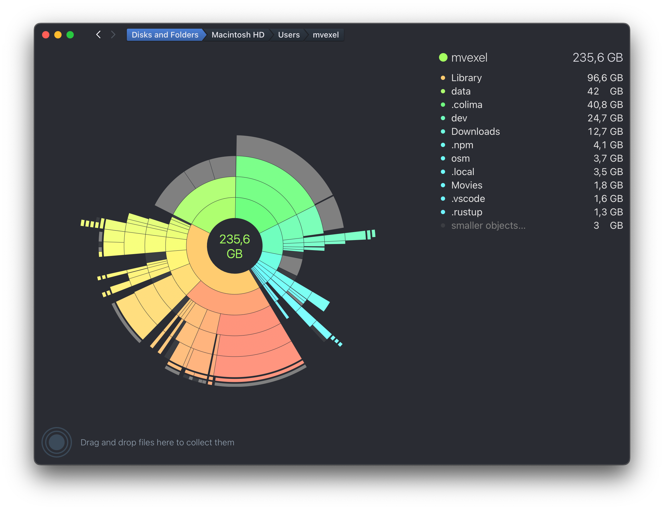
Task: Click the 235,6 GB chart center
Action: tap(234, 246)
